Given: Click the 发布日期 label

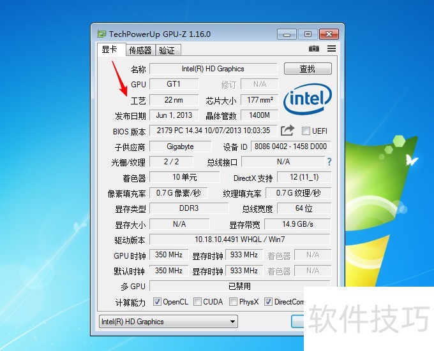Looking at the screenshot, I should [130, 116].
